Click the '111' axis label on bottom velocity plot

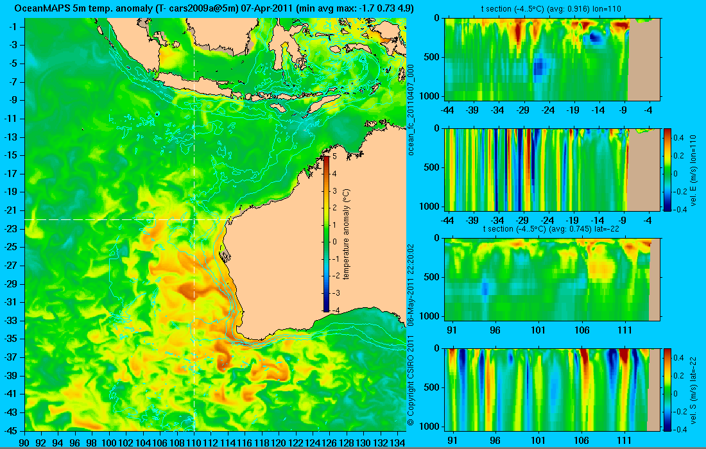click(624, 441)
